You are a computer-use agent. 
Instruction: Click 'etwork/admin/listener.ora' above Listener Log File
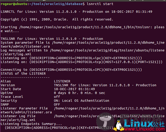[x=26, y=112]
